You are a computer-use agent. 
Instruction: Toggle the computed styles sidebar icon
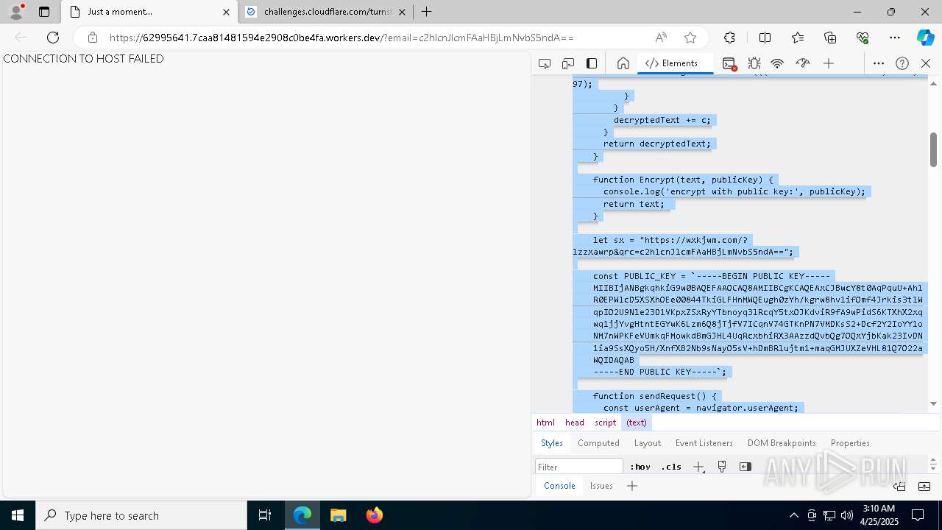point(746,467)
